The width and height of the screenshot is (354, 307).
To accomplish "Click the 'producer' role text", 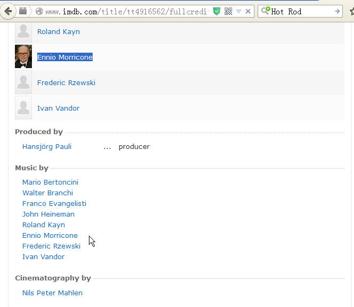I will tap(134, 147).
